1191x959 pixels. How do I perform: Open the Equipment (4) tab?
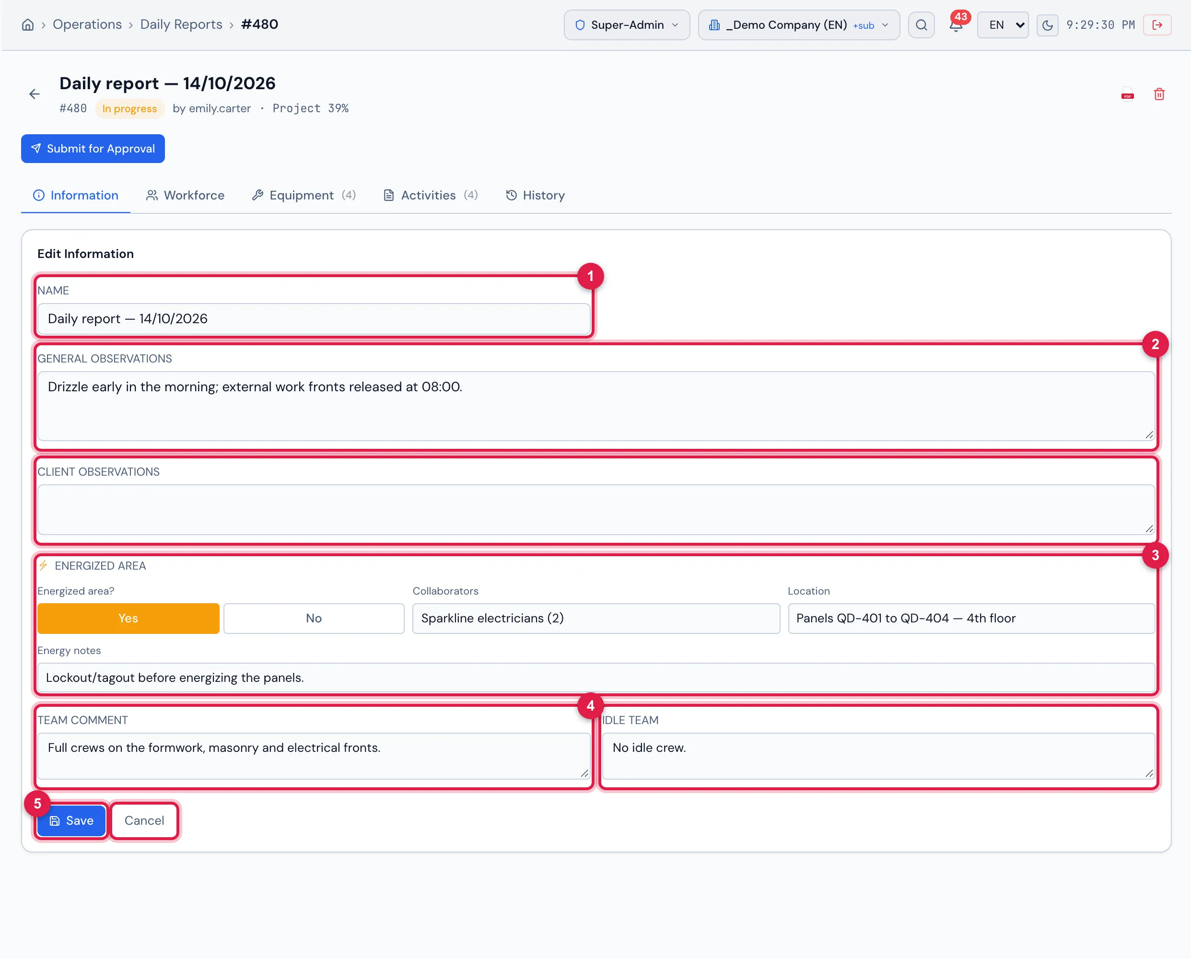(x=304, y=195)
